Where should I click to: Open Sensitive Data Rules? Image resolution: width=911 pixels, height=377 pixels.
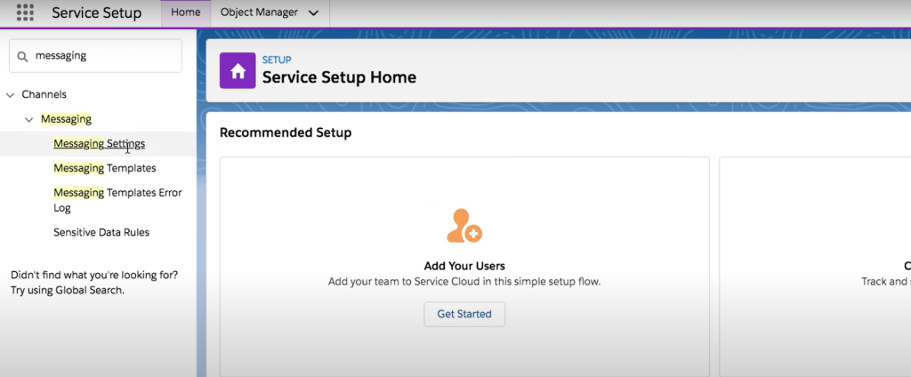pyautogui.click(x=101, y=232)
